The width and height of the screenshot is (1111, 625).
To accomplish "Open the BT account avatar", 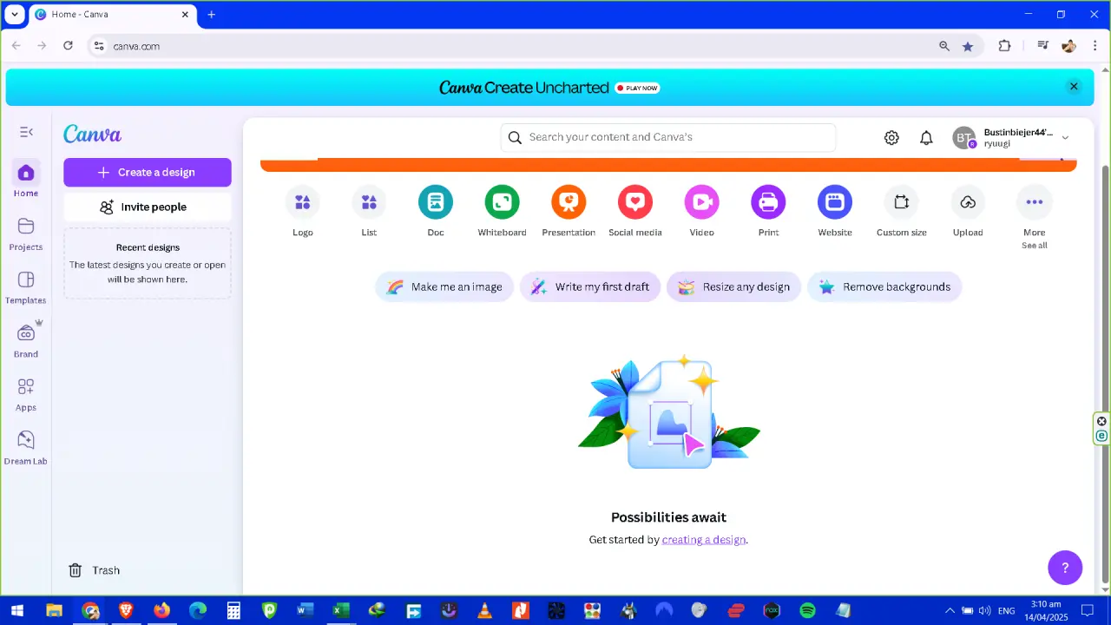I will pos(964,137).
